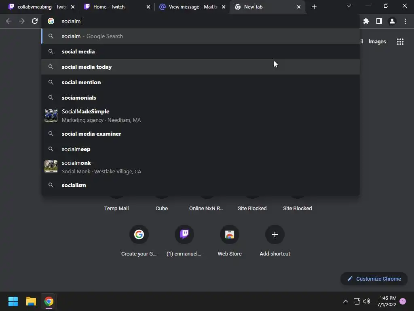Open the Temp Mail shortcut
Viewport: 414px width, 311px height.
[x=116, y=208]
